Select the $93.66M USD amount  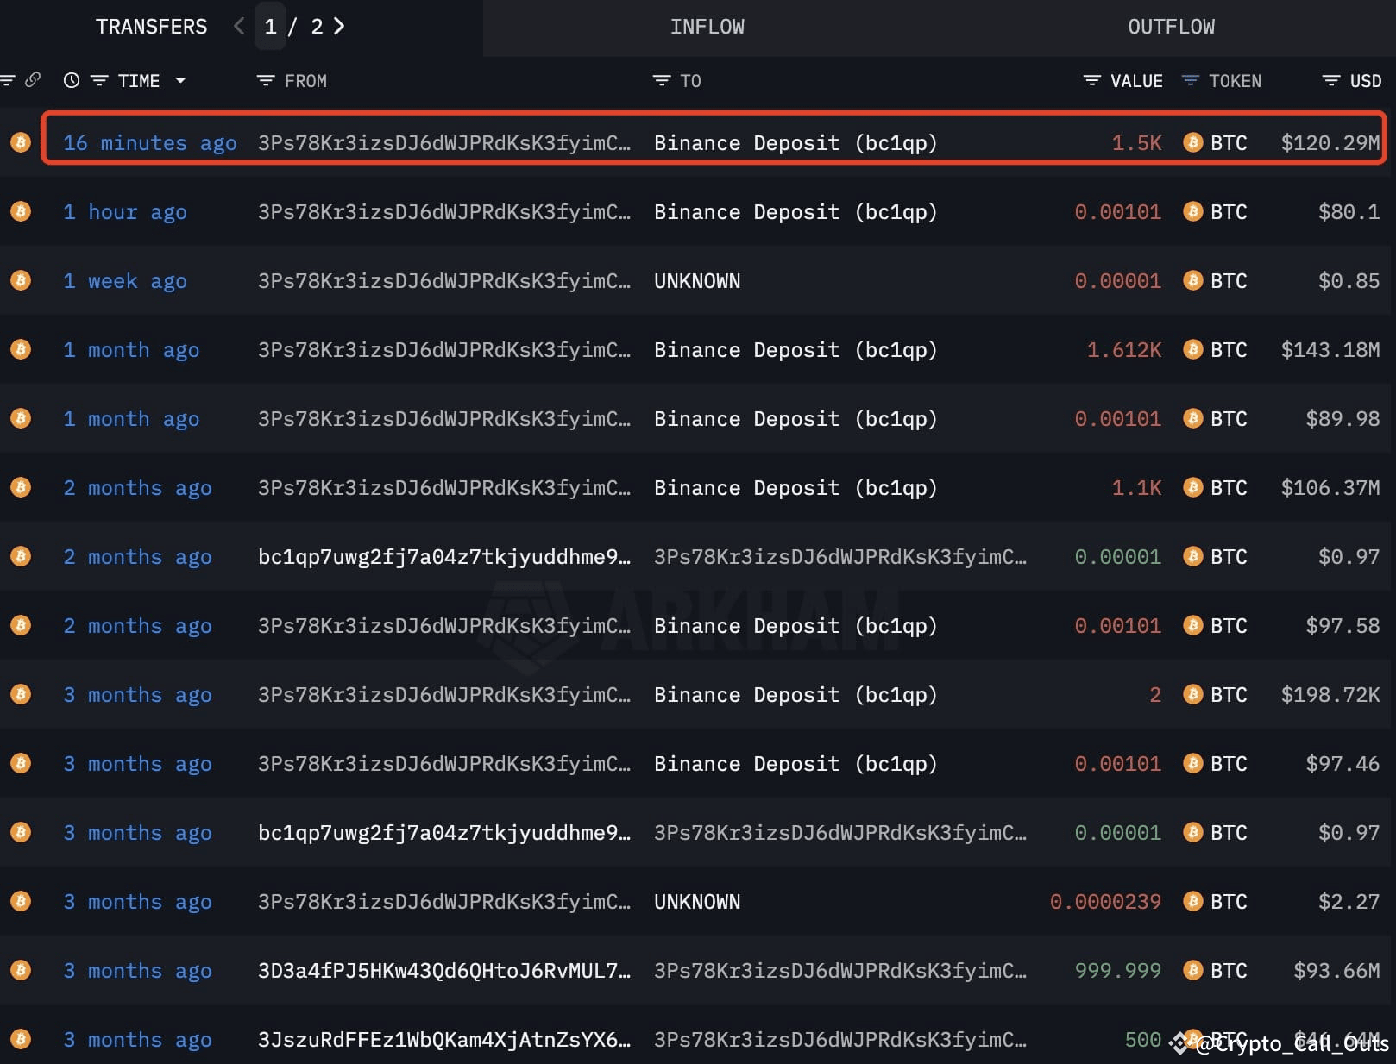click(1336, 971)
